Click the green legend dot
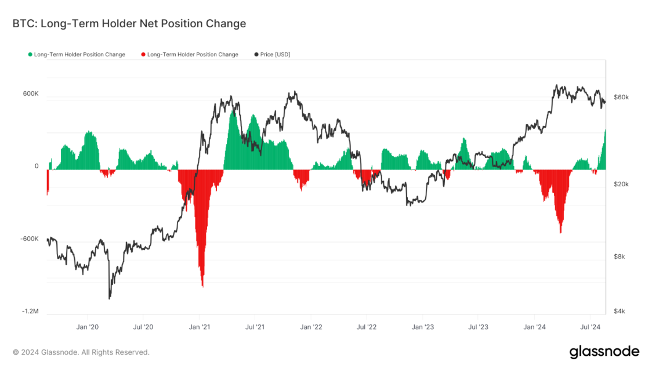The image size is (652, 368). [30, 55]
